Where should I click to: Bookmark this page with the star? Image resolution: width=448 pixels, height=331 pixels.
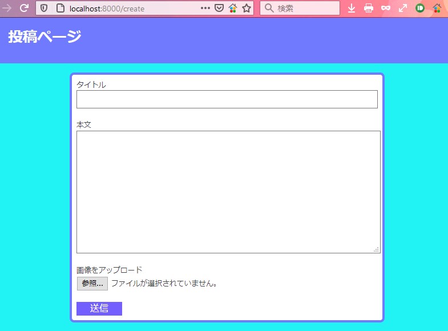(246, 8)
